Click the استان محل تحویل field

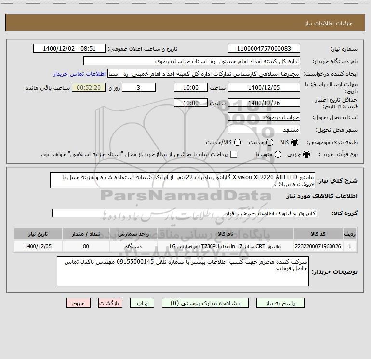[264, 117]
